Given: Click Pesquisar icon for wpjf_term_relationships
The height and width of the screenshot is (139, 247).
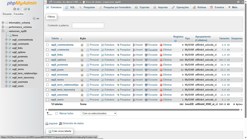Looking at the screenshot, I should click(118, 85).
